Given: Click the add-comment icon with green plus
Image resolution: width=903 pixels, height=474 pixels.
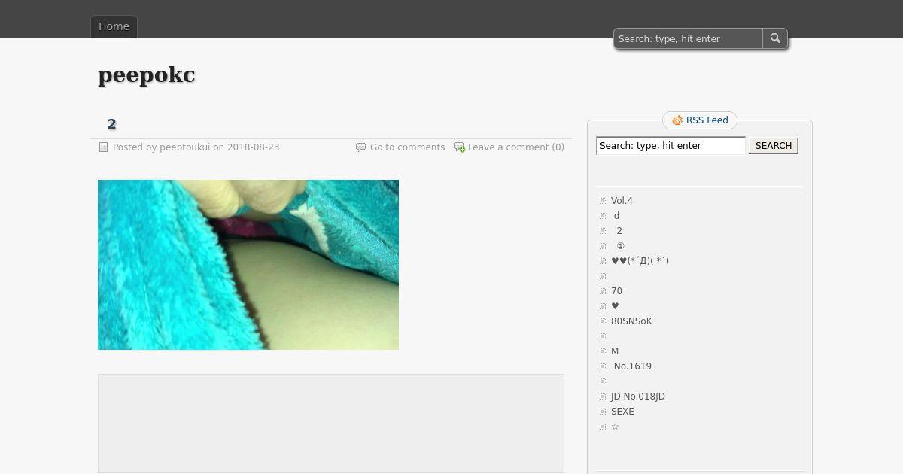Looking at the screenshot, I should pos(459,147).
